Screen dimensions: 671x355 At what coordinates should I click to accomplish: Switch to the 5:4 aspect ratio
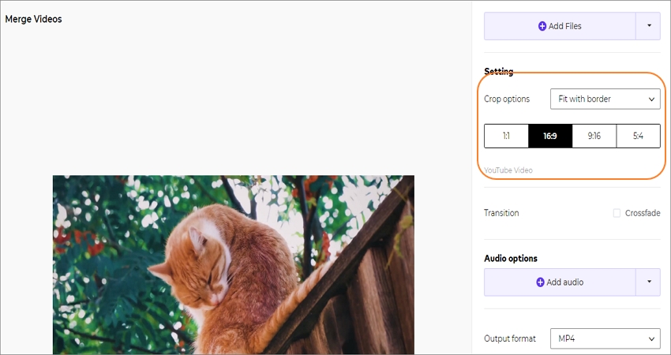click(638, 136)
